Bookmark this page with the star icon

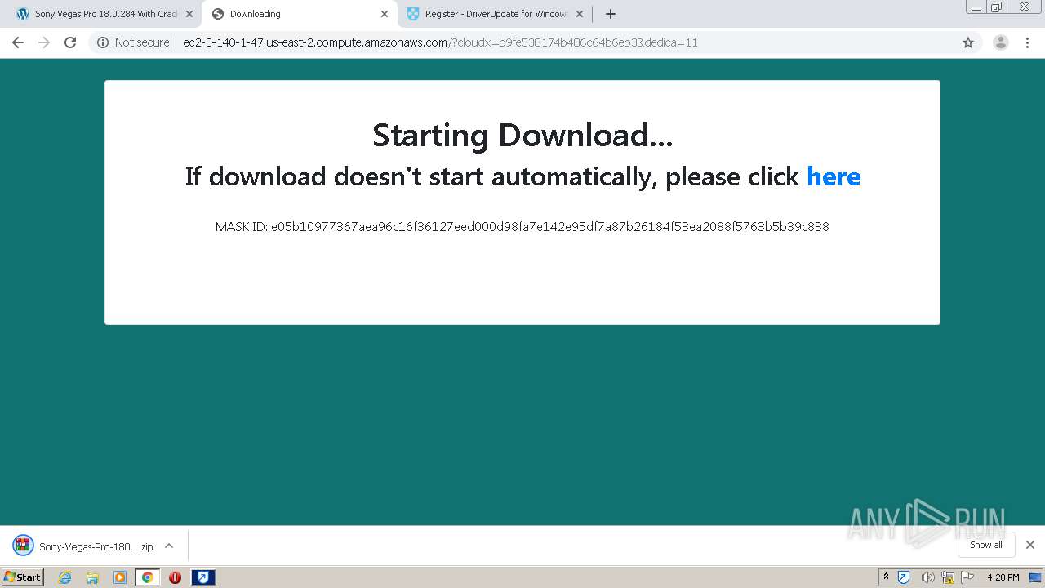coord(968,42)
